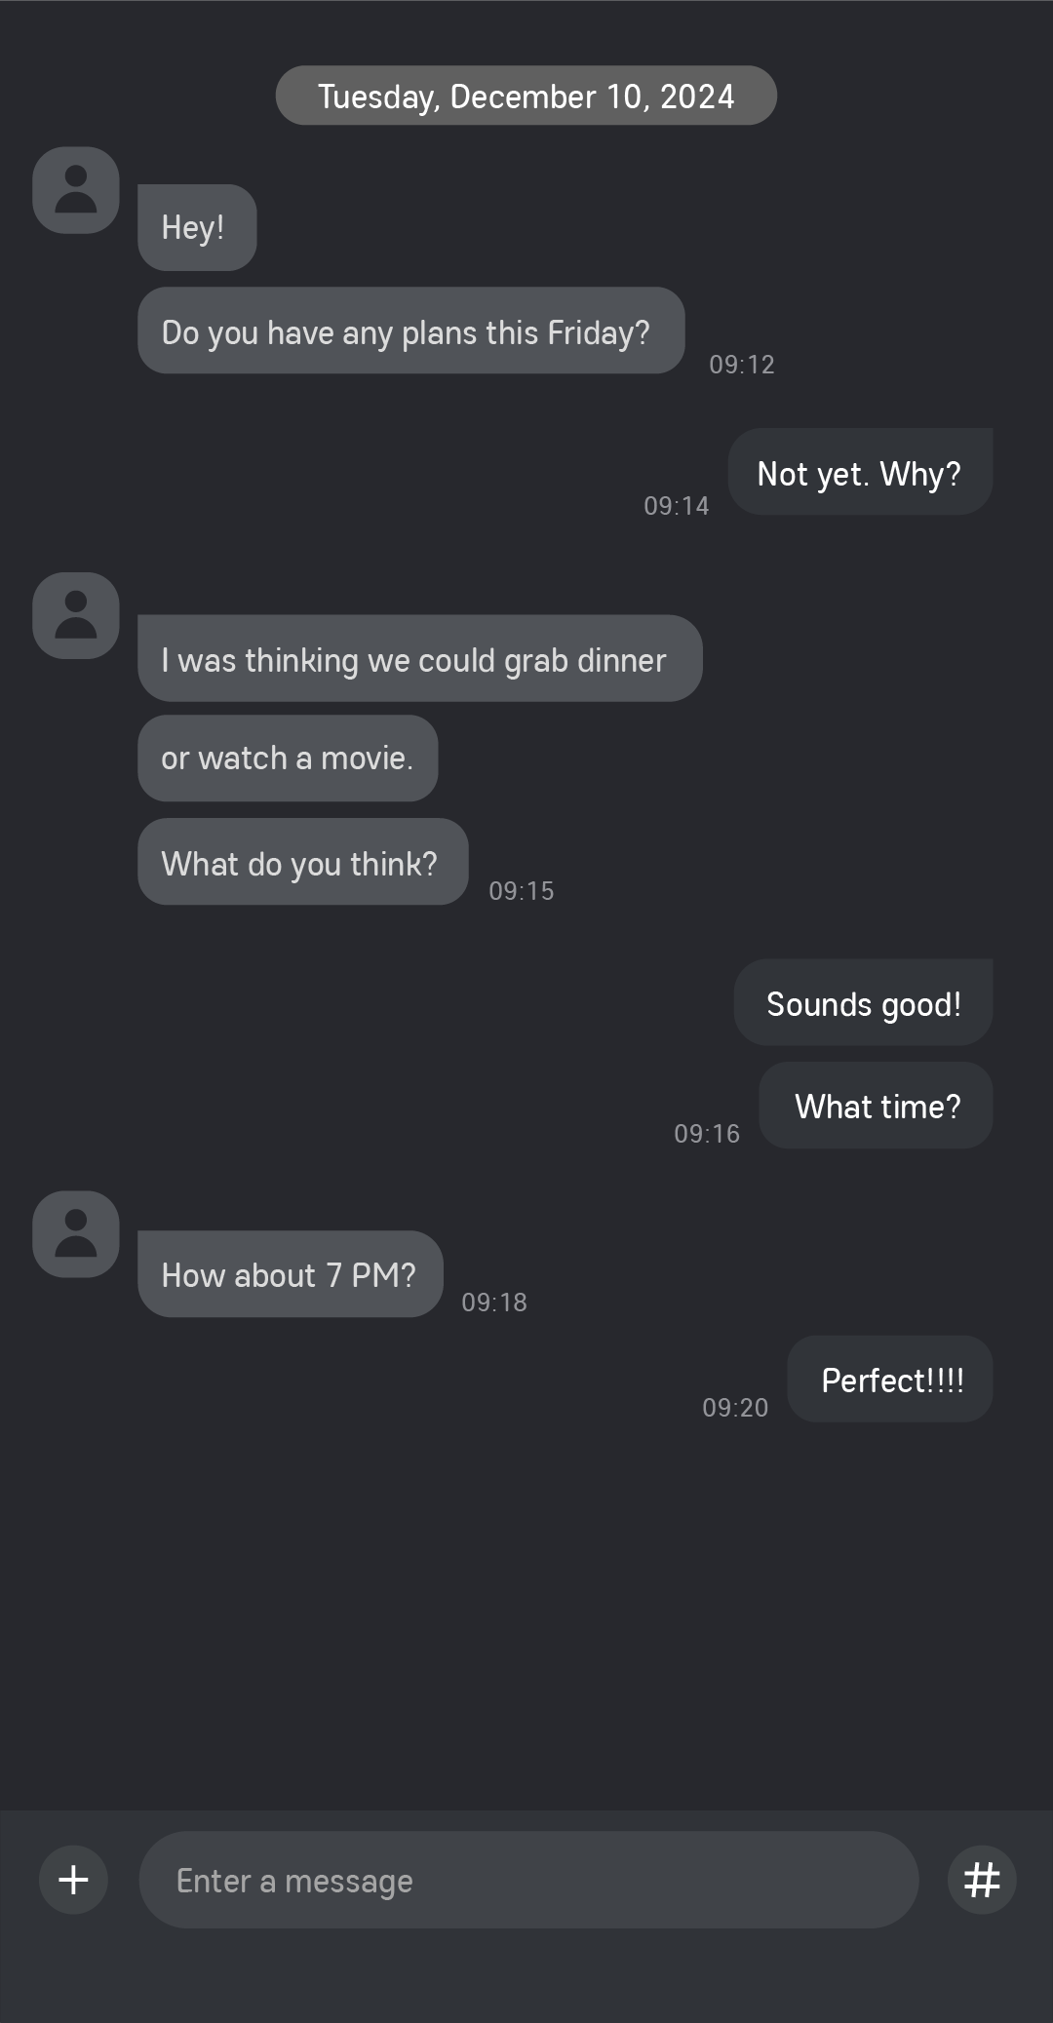The width and height of the screenshot is (1053, 2023).
Task: Tap "I was thinking we could grab dinner" message
Action: 419,658
